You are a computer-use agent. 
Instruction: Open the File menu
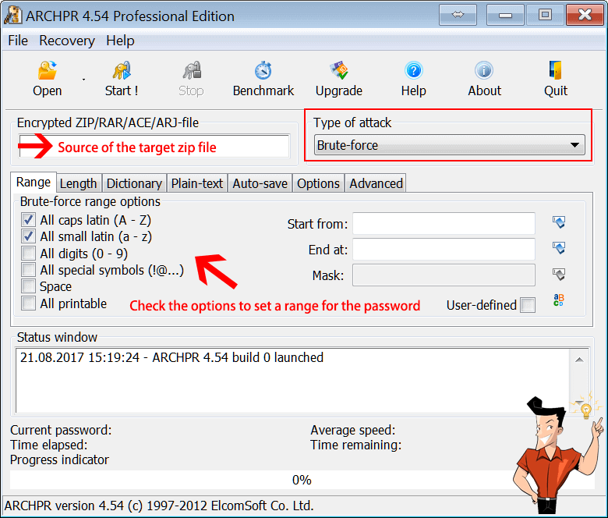click(18, 41)
